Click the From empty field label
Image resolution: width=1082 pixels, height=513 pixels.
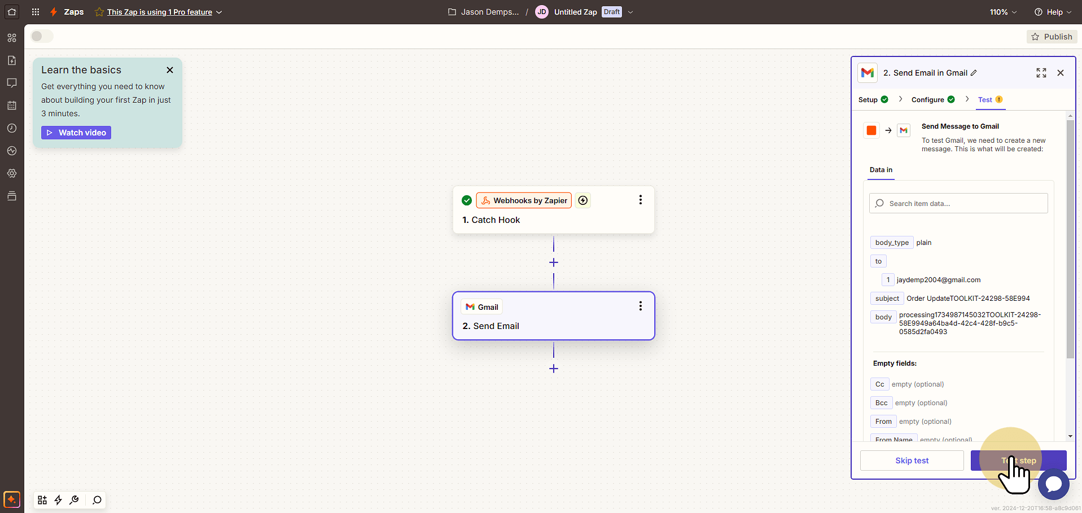click(x=883, y=422)
